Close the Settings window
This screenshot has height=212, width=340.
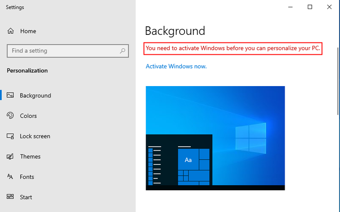[x=330, y=7]
